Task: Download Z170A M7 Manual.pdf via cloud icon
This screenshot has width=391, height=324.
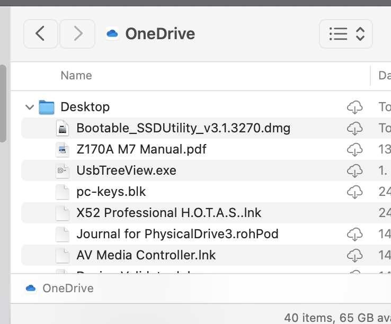Action: pyautogui.click(x=354, y=150)
